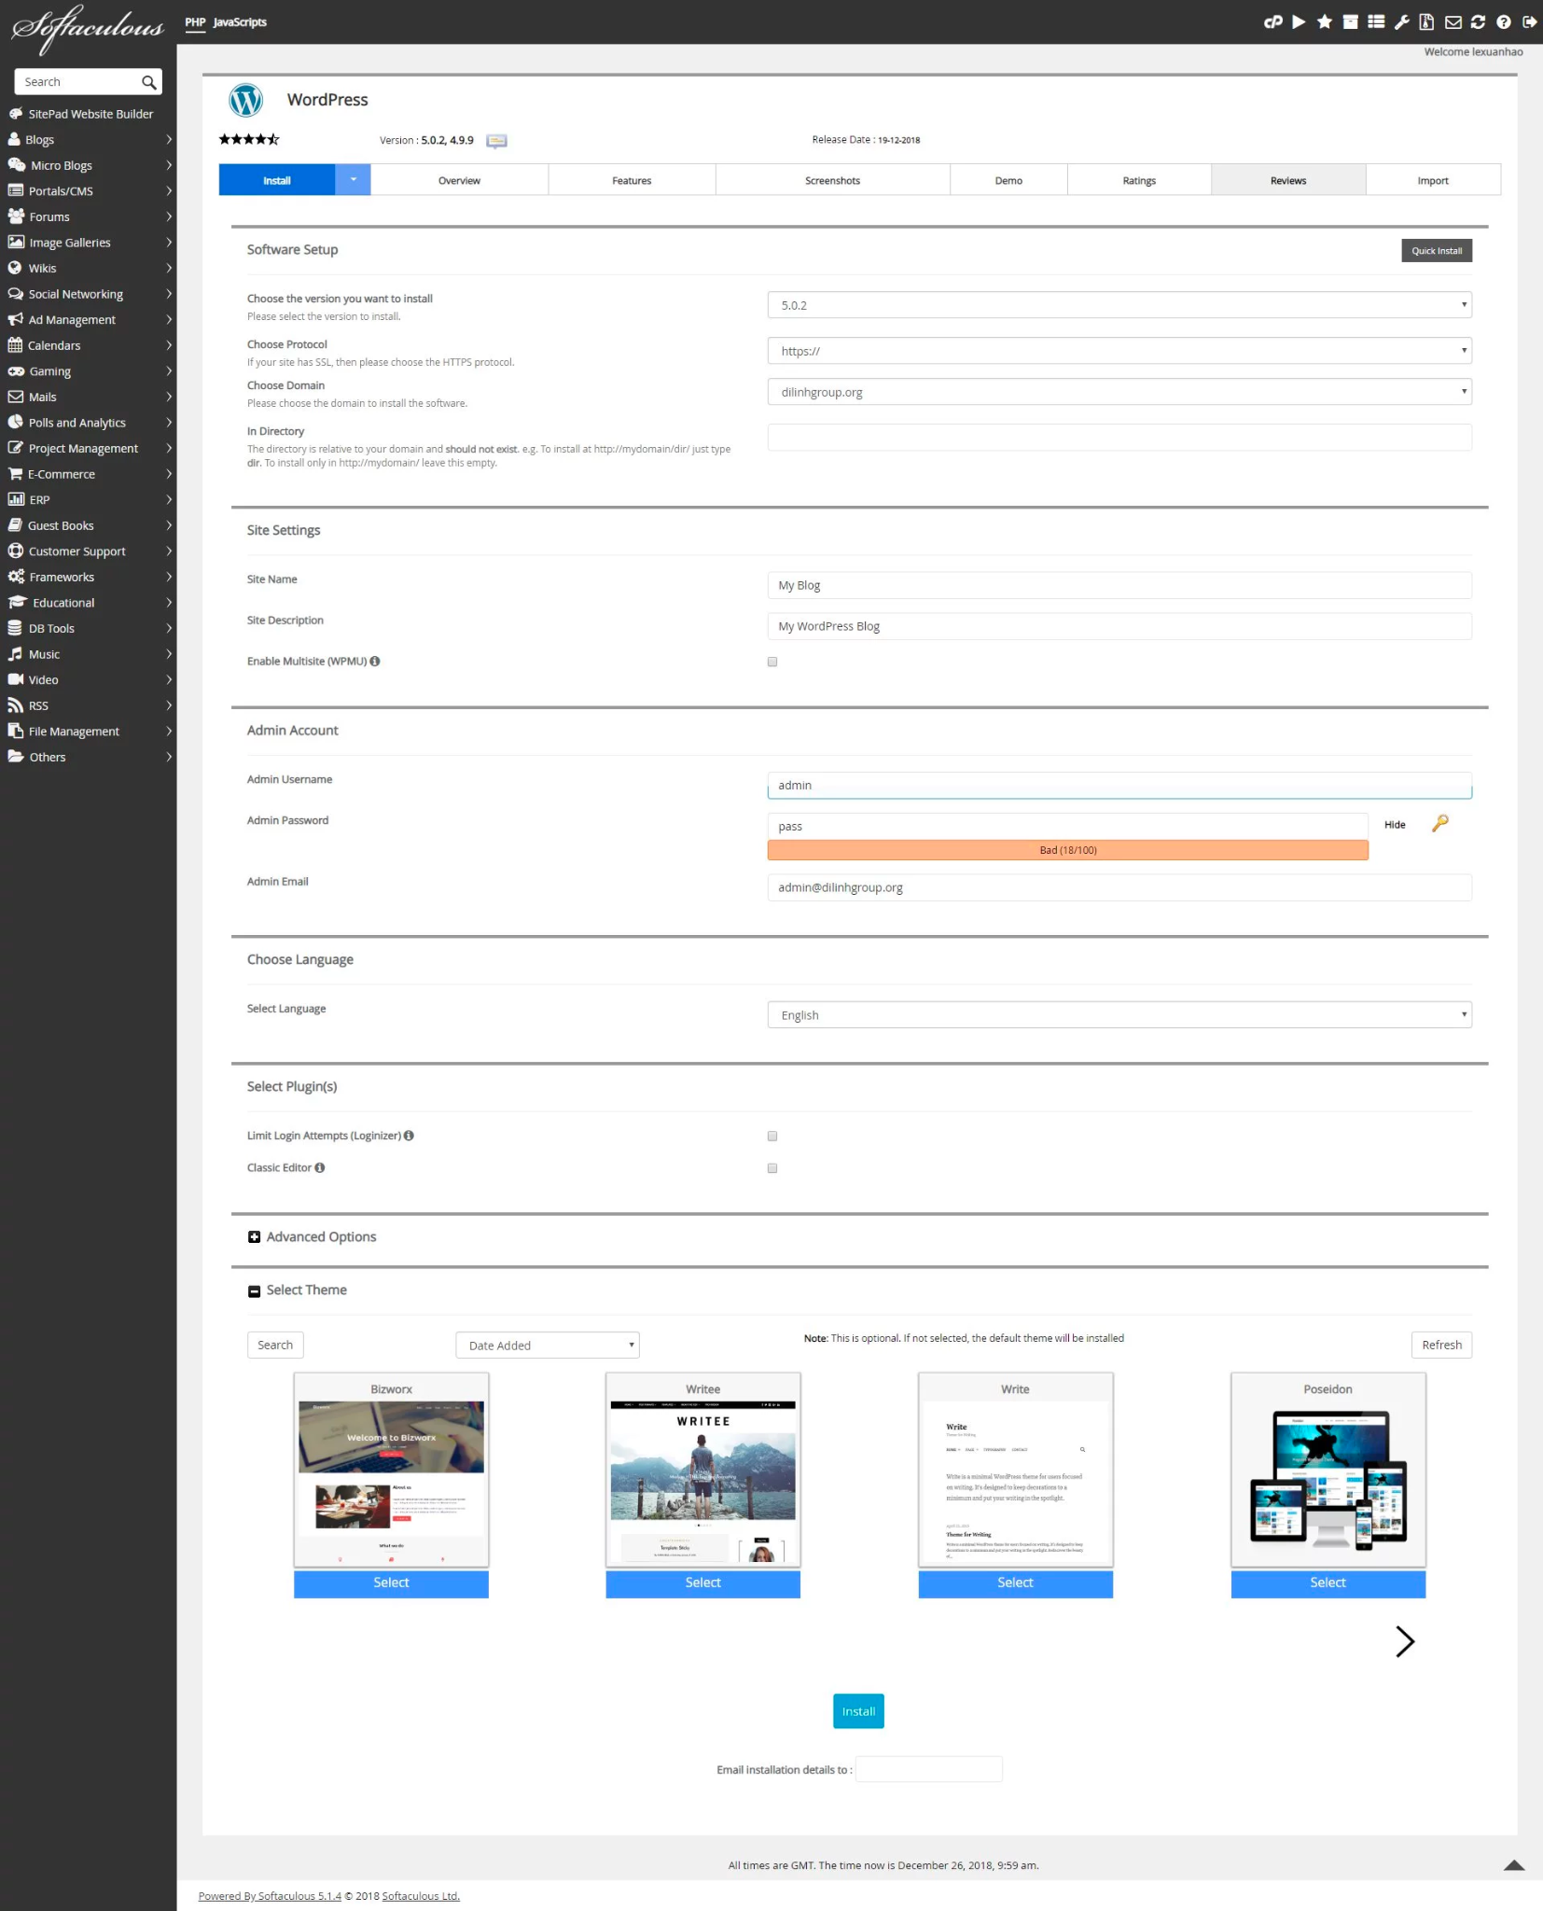
Task: Click the search magnifier icon in sidebar
Action: coord(148,82)
